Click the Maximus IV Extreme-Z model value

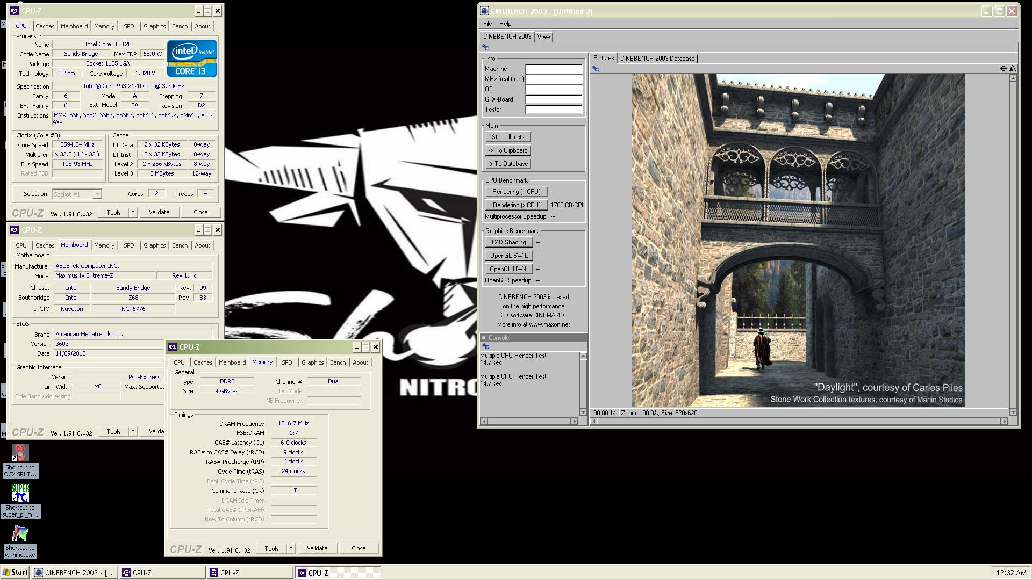click(104, 275)
